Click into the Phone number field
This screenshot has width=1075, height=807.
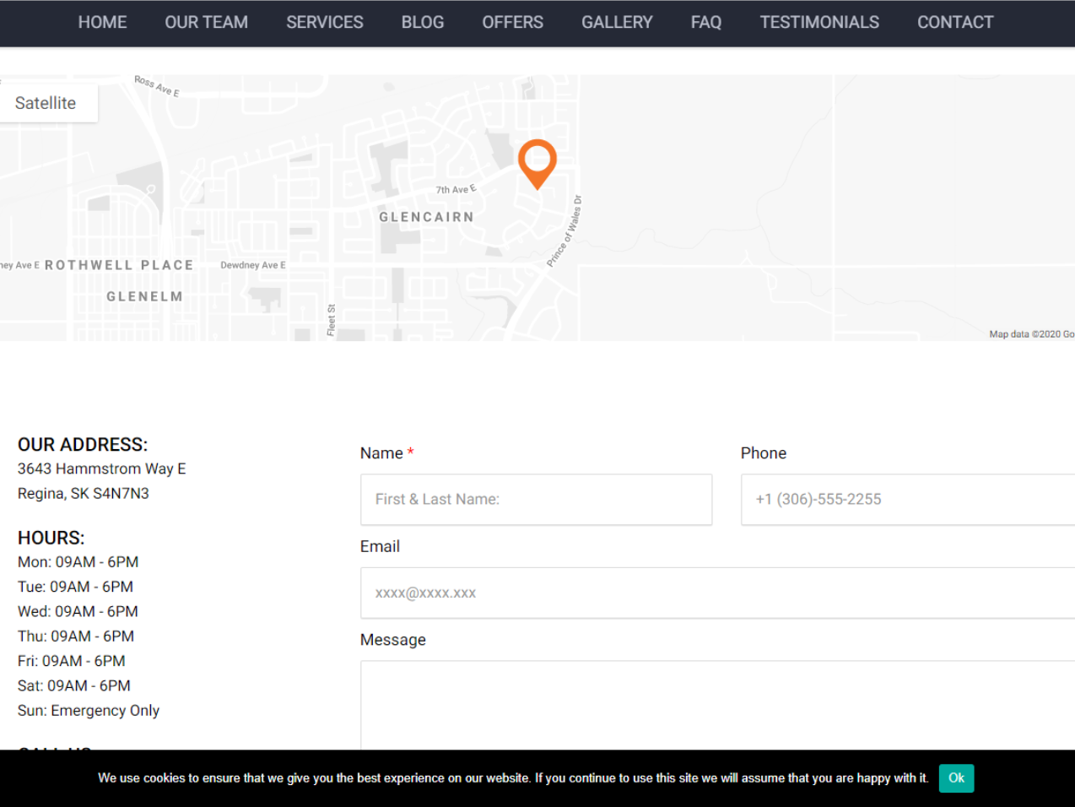pos(907,500)
